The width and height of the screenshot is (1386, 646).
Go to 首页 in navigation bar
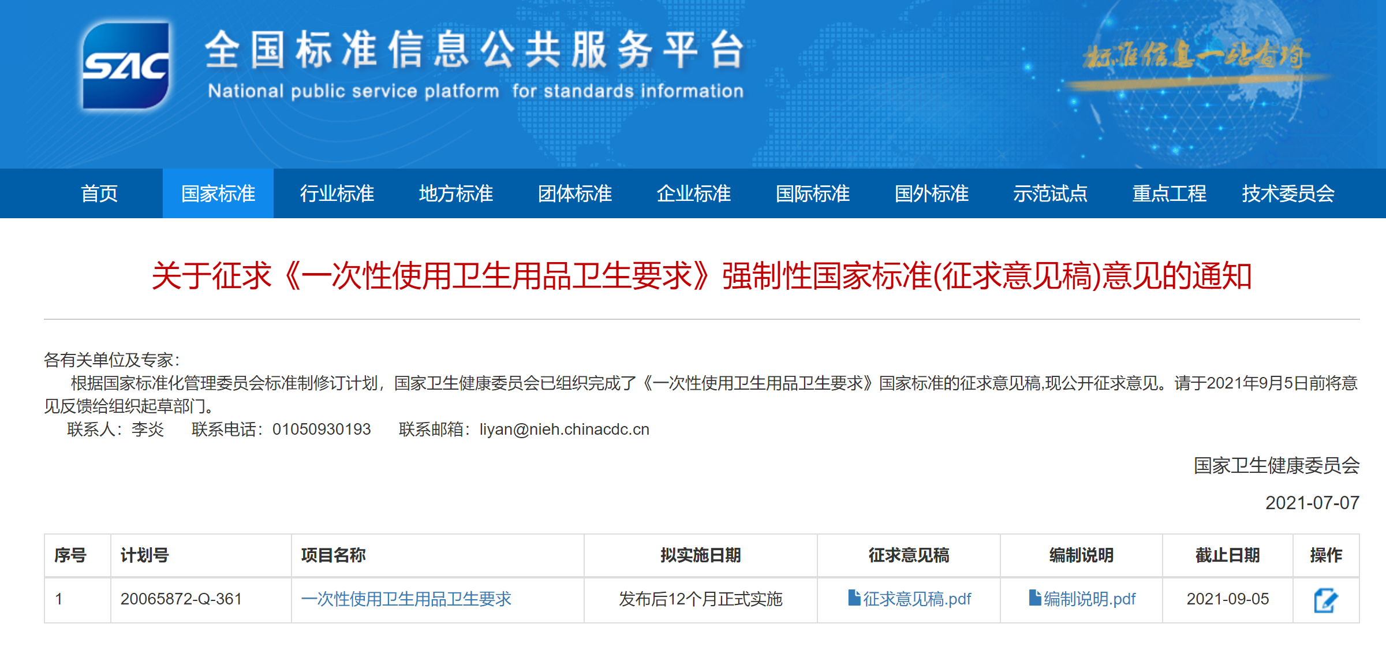[x=99, y=193]
